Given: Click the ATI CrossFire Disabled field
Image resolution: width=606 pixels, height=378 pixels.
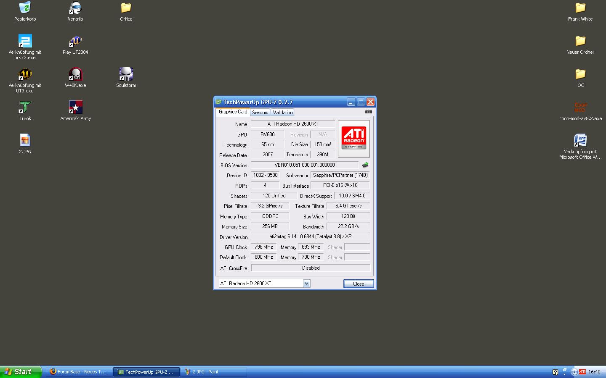Looking at the screenshot, I should click(x=311, y=268).
